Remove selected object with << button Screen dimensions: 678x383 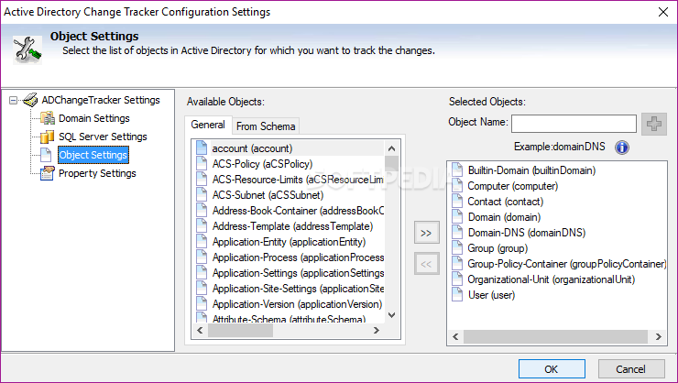click(426, 264)
